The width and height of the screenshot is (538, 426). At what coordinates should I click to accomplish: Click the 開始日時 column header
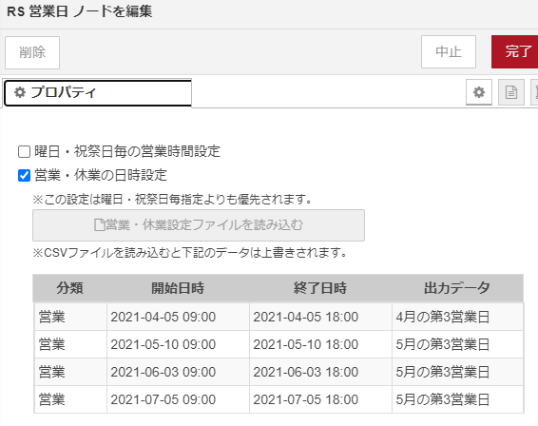178,288
